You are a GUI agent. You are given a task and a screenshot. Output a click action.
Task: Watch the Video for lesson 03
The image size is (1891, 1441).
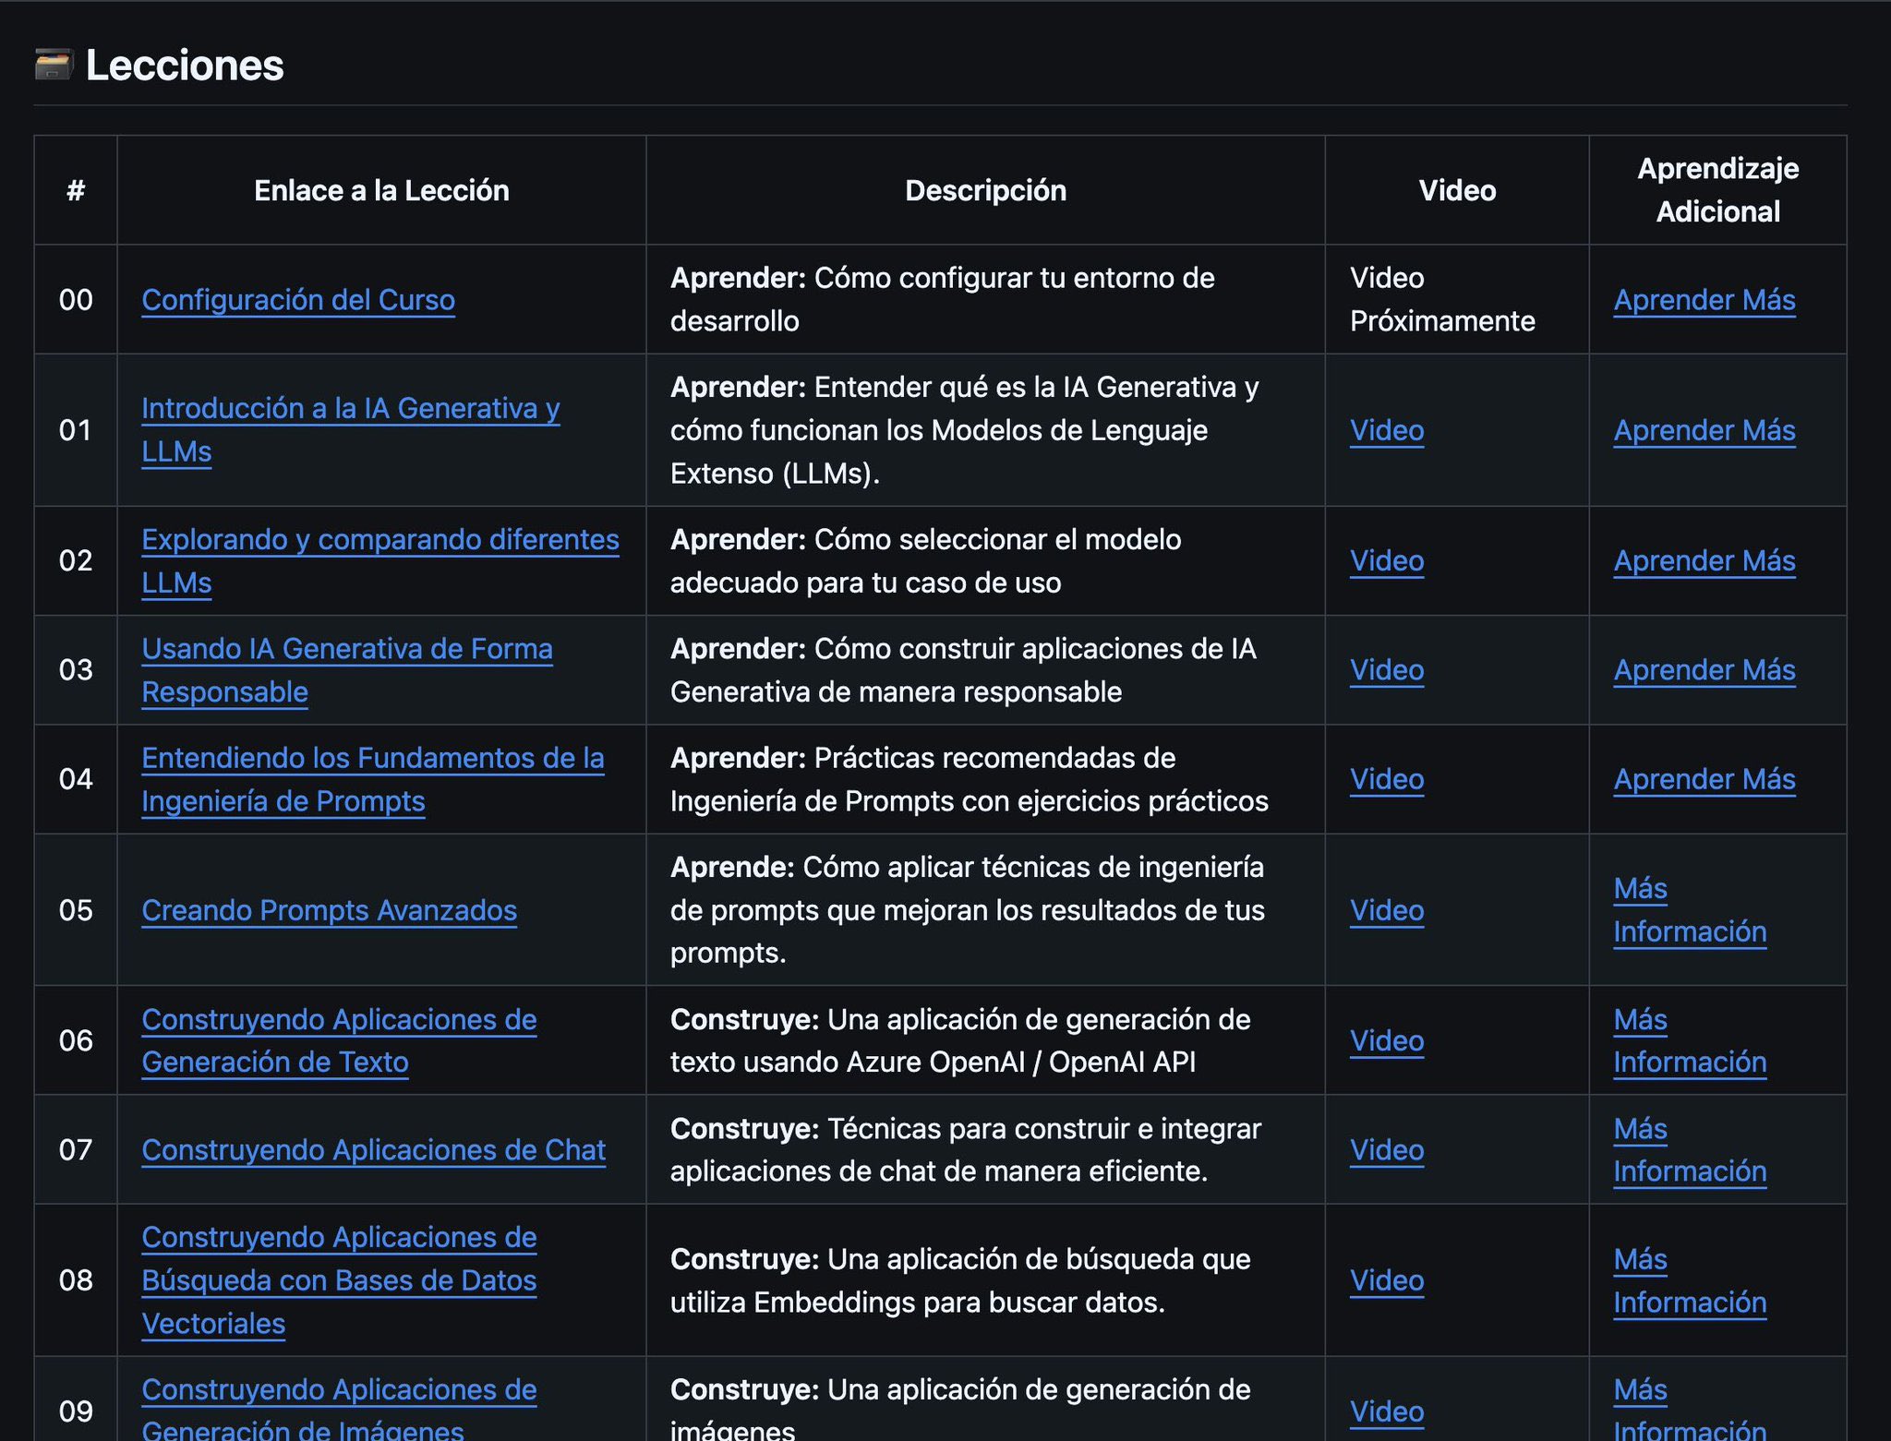click(x=1387, y=670)
